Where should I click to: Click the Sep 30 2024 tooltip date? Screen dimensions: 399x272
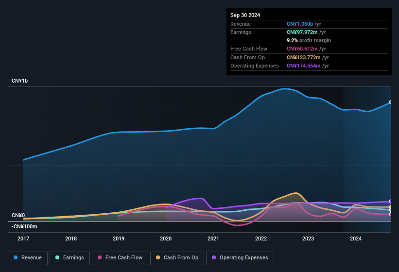245,15
